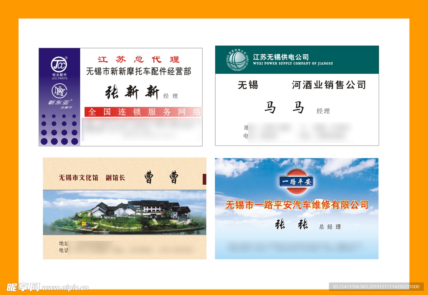Click the 昵享网 watermark logo
This screenshot has height=295, width=428.
coord(23,287)
